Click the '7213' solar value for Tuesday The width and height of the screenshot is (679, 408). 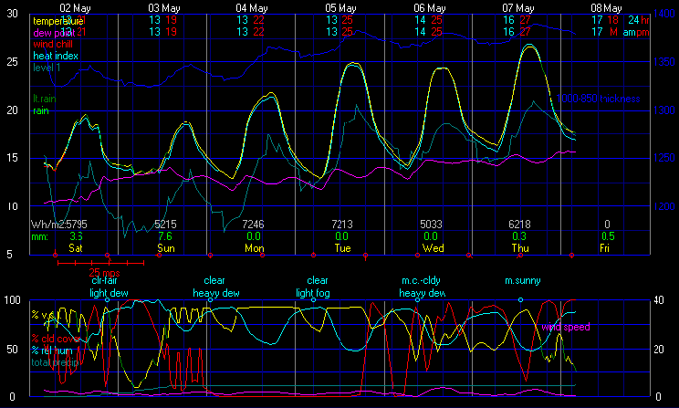tap(342, 225)
